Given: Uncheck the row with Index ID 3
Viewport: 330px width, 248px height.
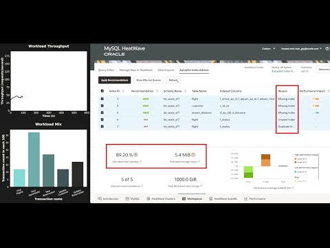Looking at the screenshot, I should [x=102, y=99].
